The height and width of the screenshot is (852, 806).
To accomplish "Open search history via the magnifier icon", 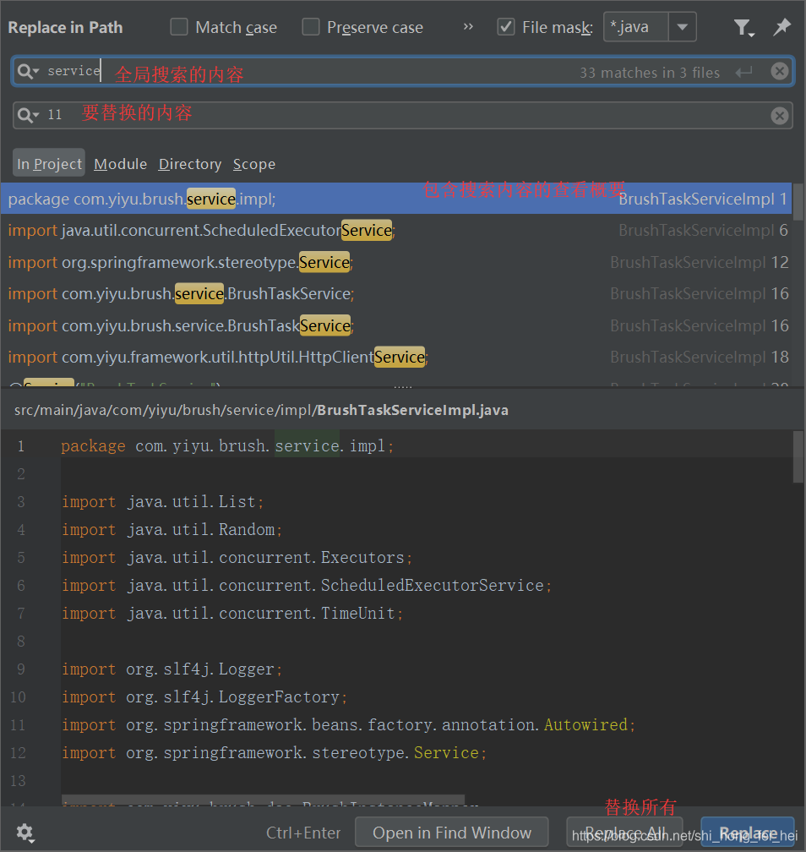I will coord(29,70).
